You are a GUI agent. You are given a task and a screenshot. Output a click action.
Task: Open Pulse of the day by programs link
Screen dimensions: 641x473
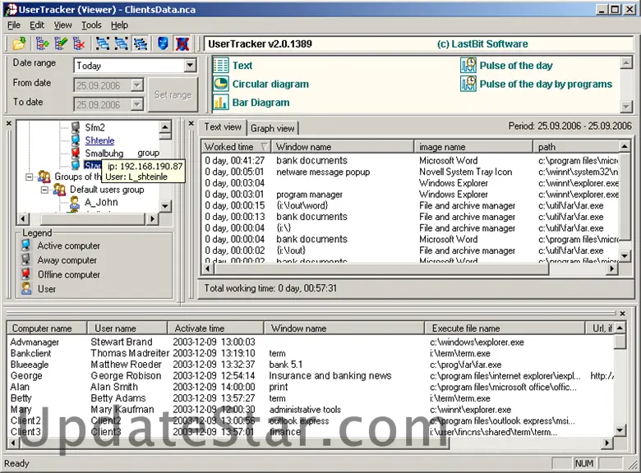(x=546, y=84)
